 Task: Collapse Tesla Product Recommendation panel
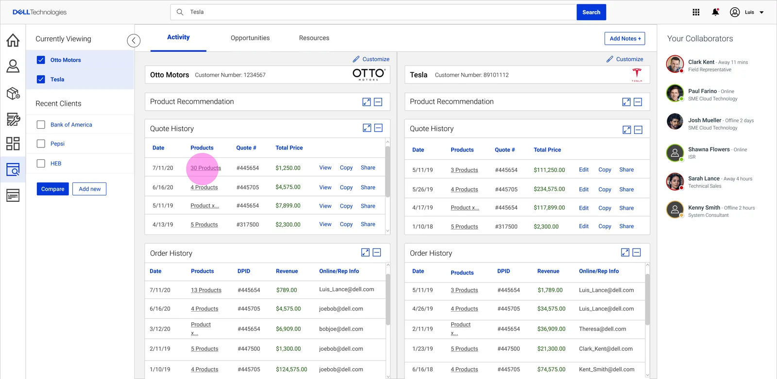(x=638, y=102)
